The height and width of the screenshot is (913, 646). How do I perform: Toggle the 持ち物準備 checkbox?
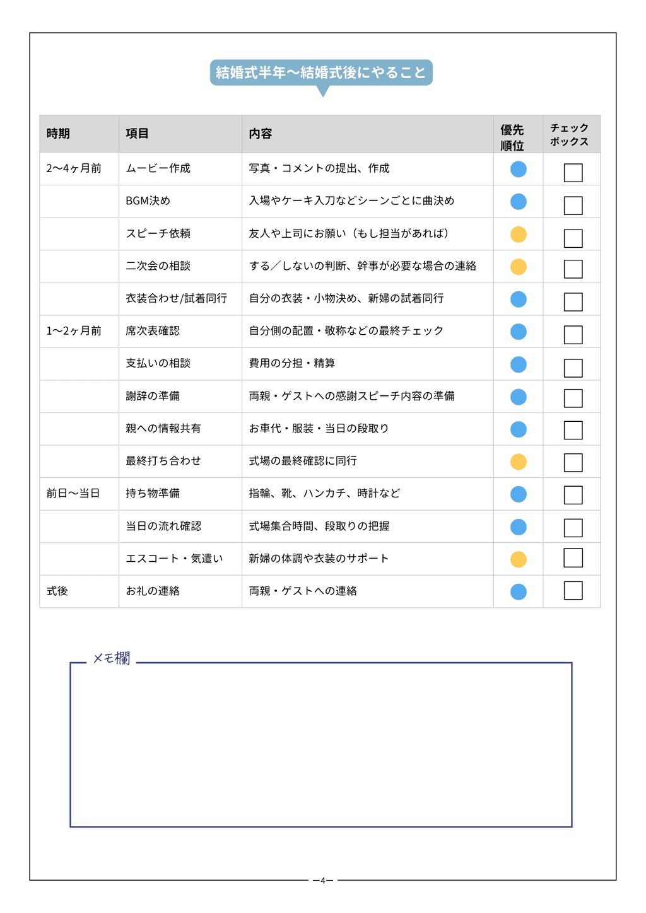573,495
